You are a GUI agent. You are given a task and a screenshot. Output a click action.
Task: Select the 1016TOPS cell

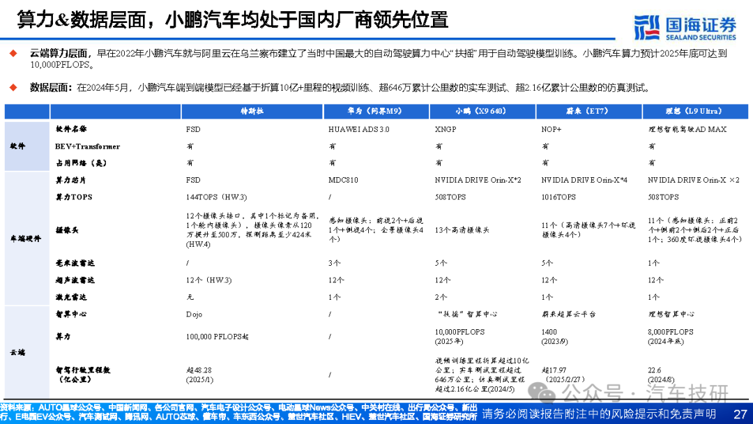coord(558,197)
